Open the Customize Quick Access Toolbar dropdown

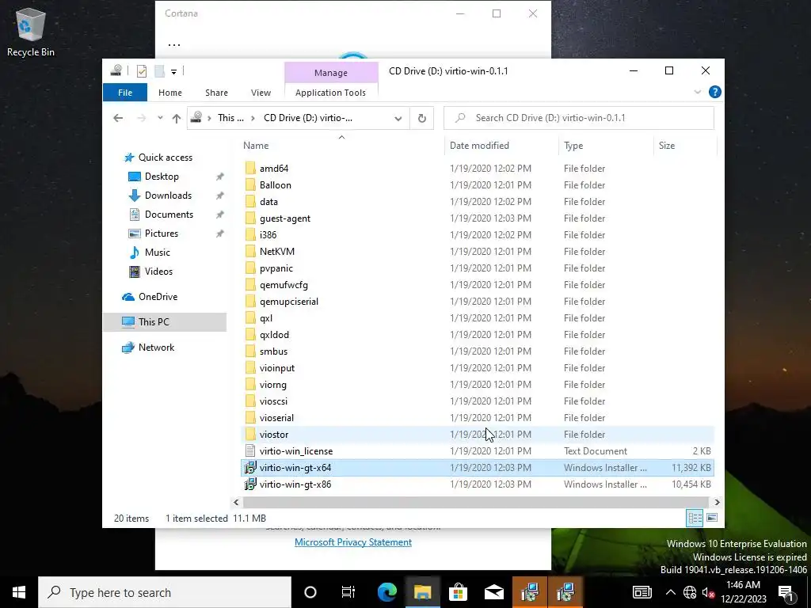(173, 72)
